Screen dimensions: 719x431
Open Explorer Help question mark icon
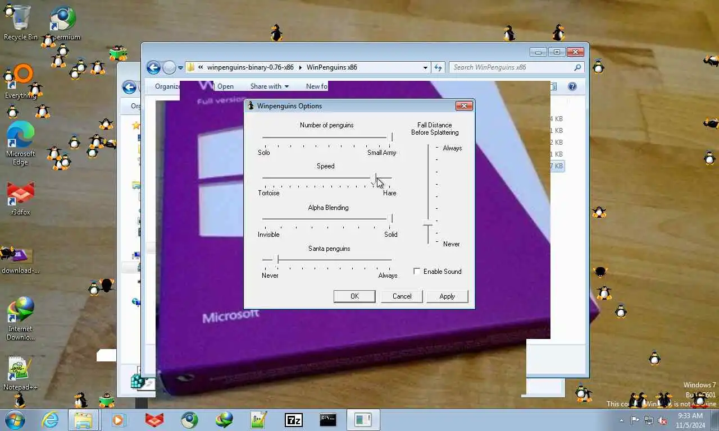(x=572, y=86)
